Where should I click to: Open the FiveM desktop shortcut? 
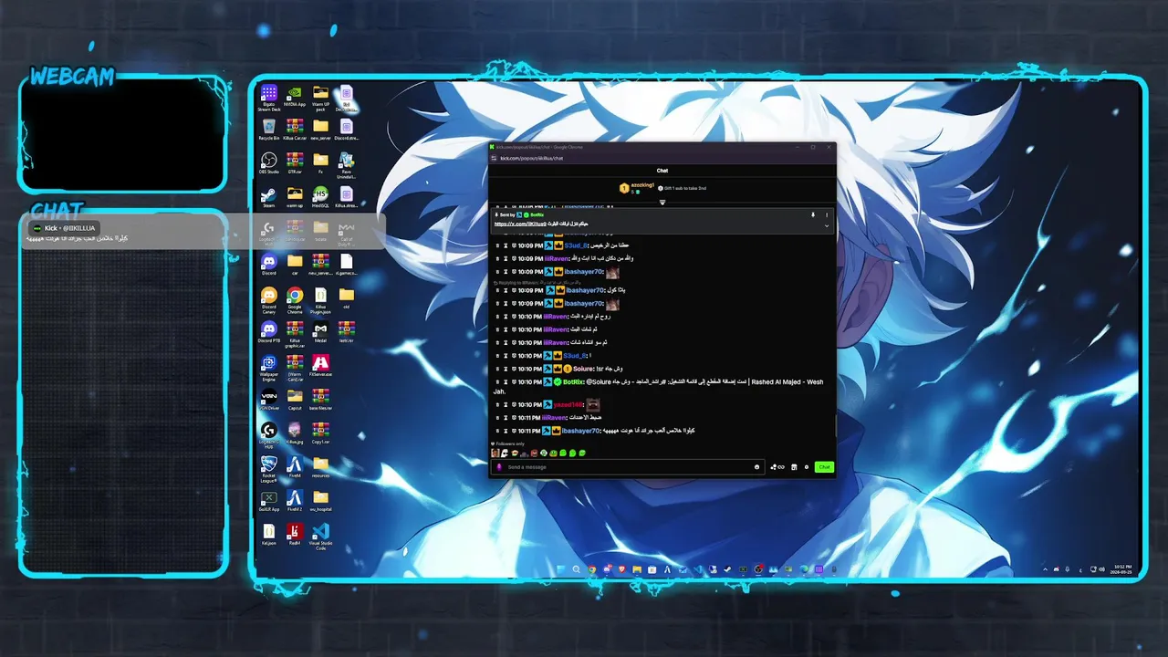click(x=295, y=467)
